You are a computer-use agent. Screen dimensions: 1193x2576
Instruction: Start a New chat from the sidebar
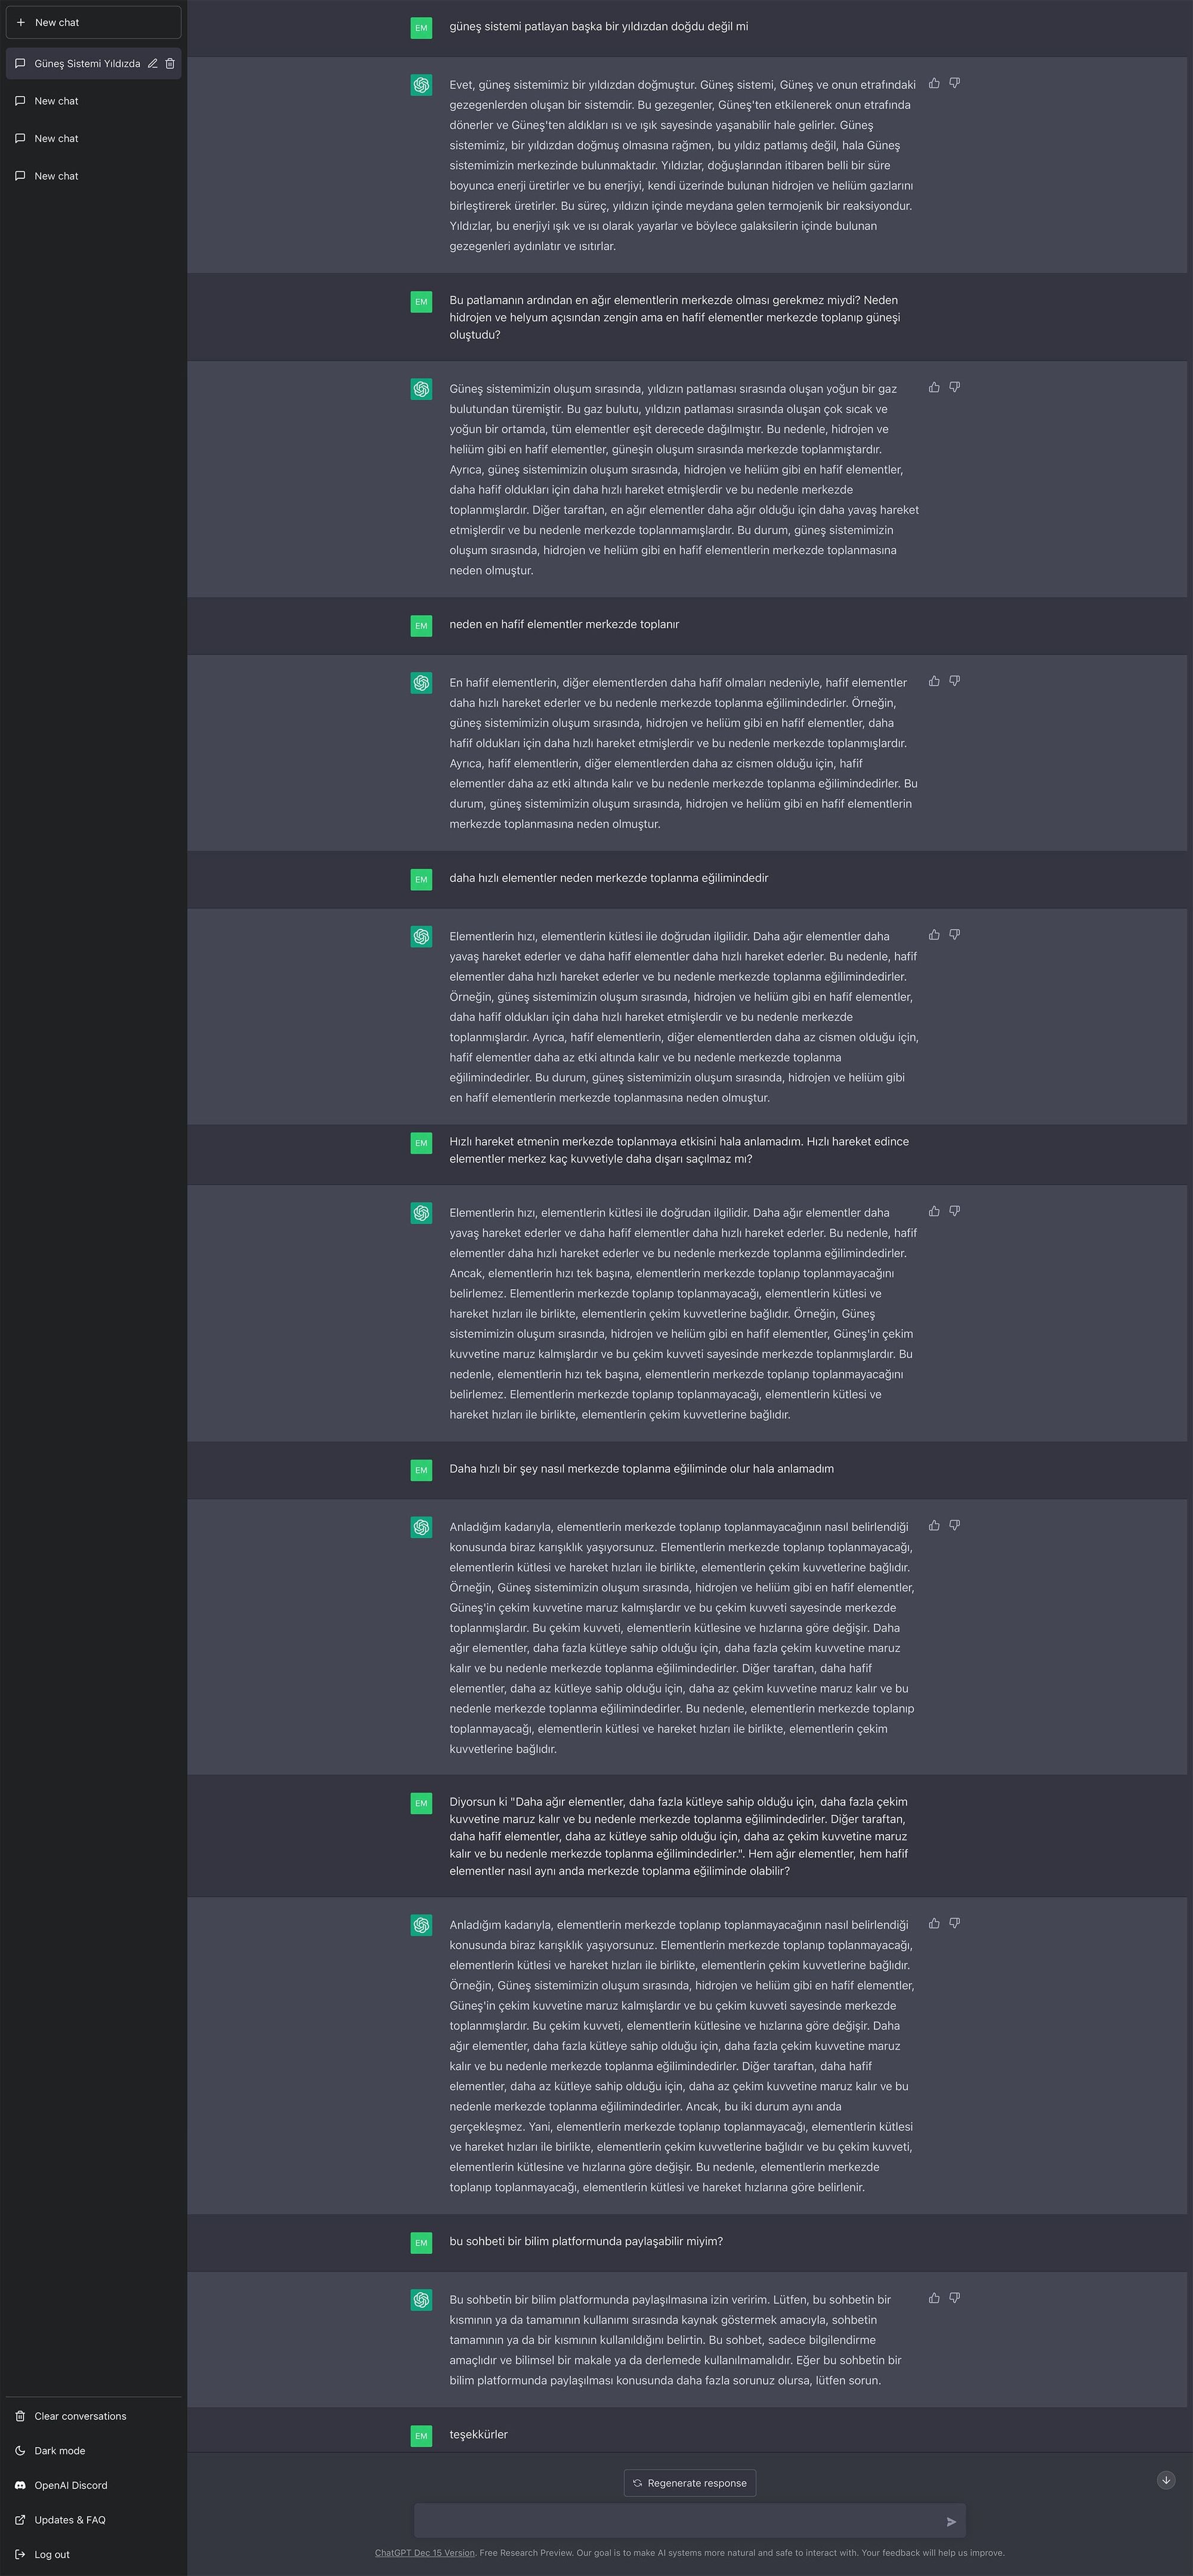93,22
